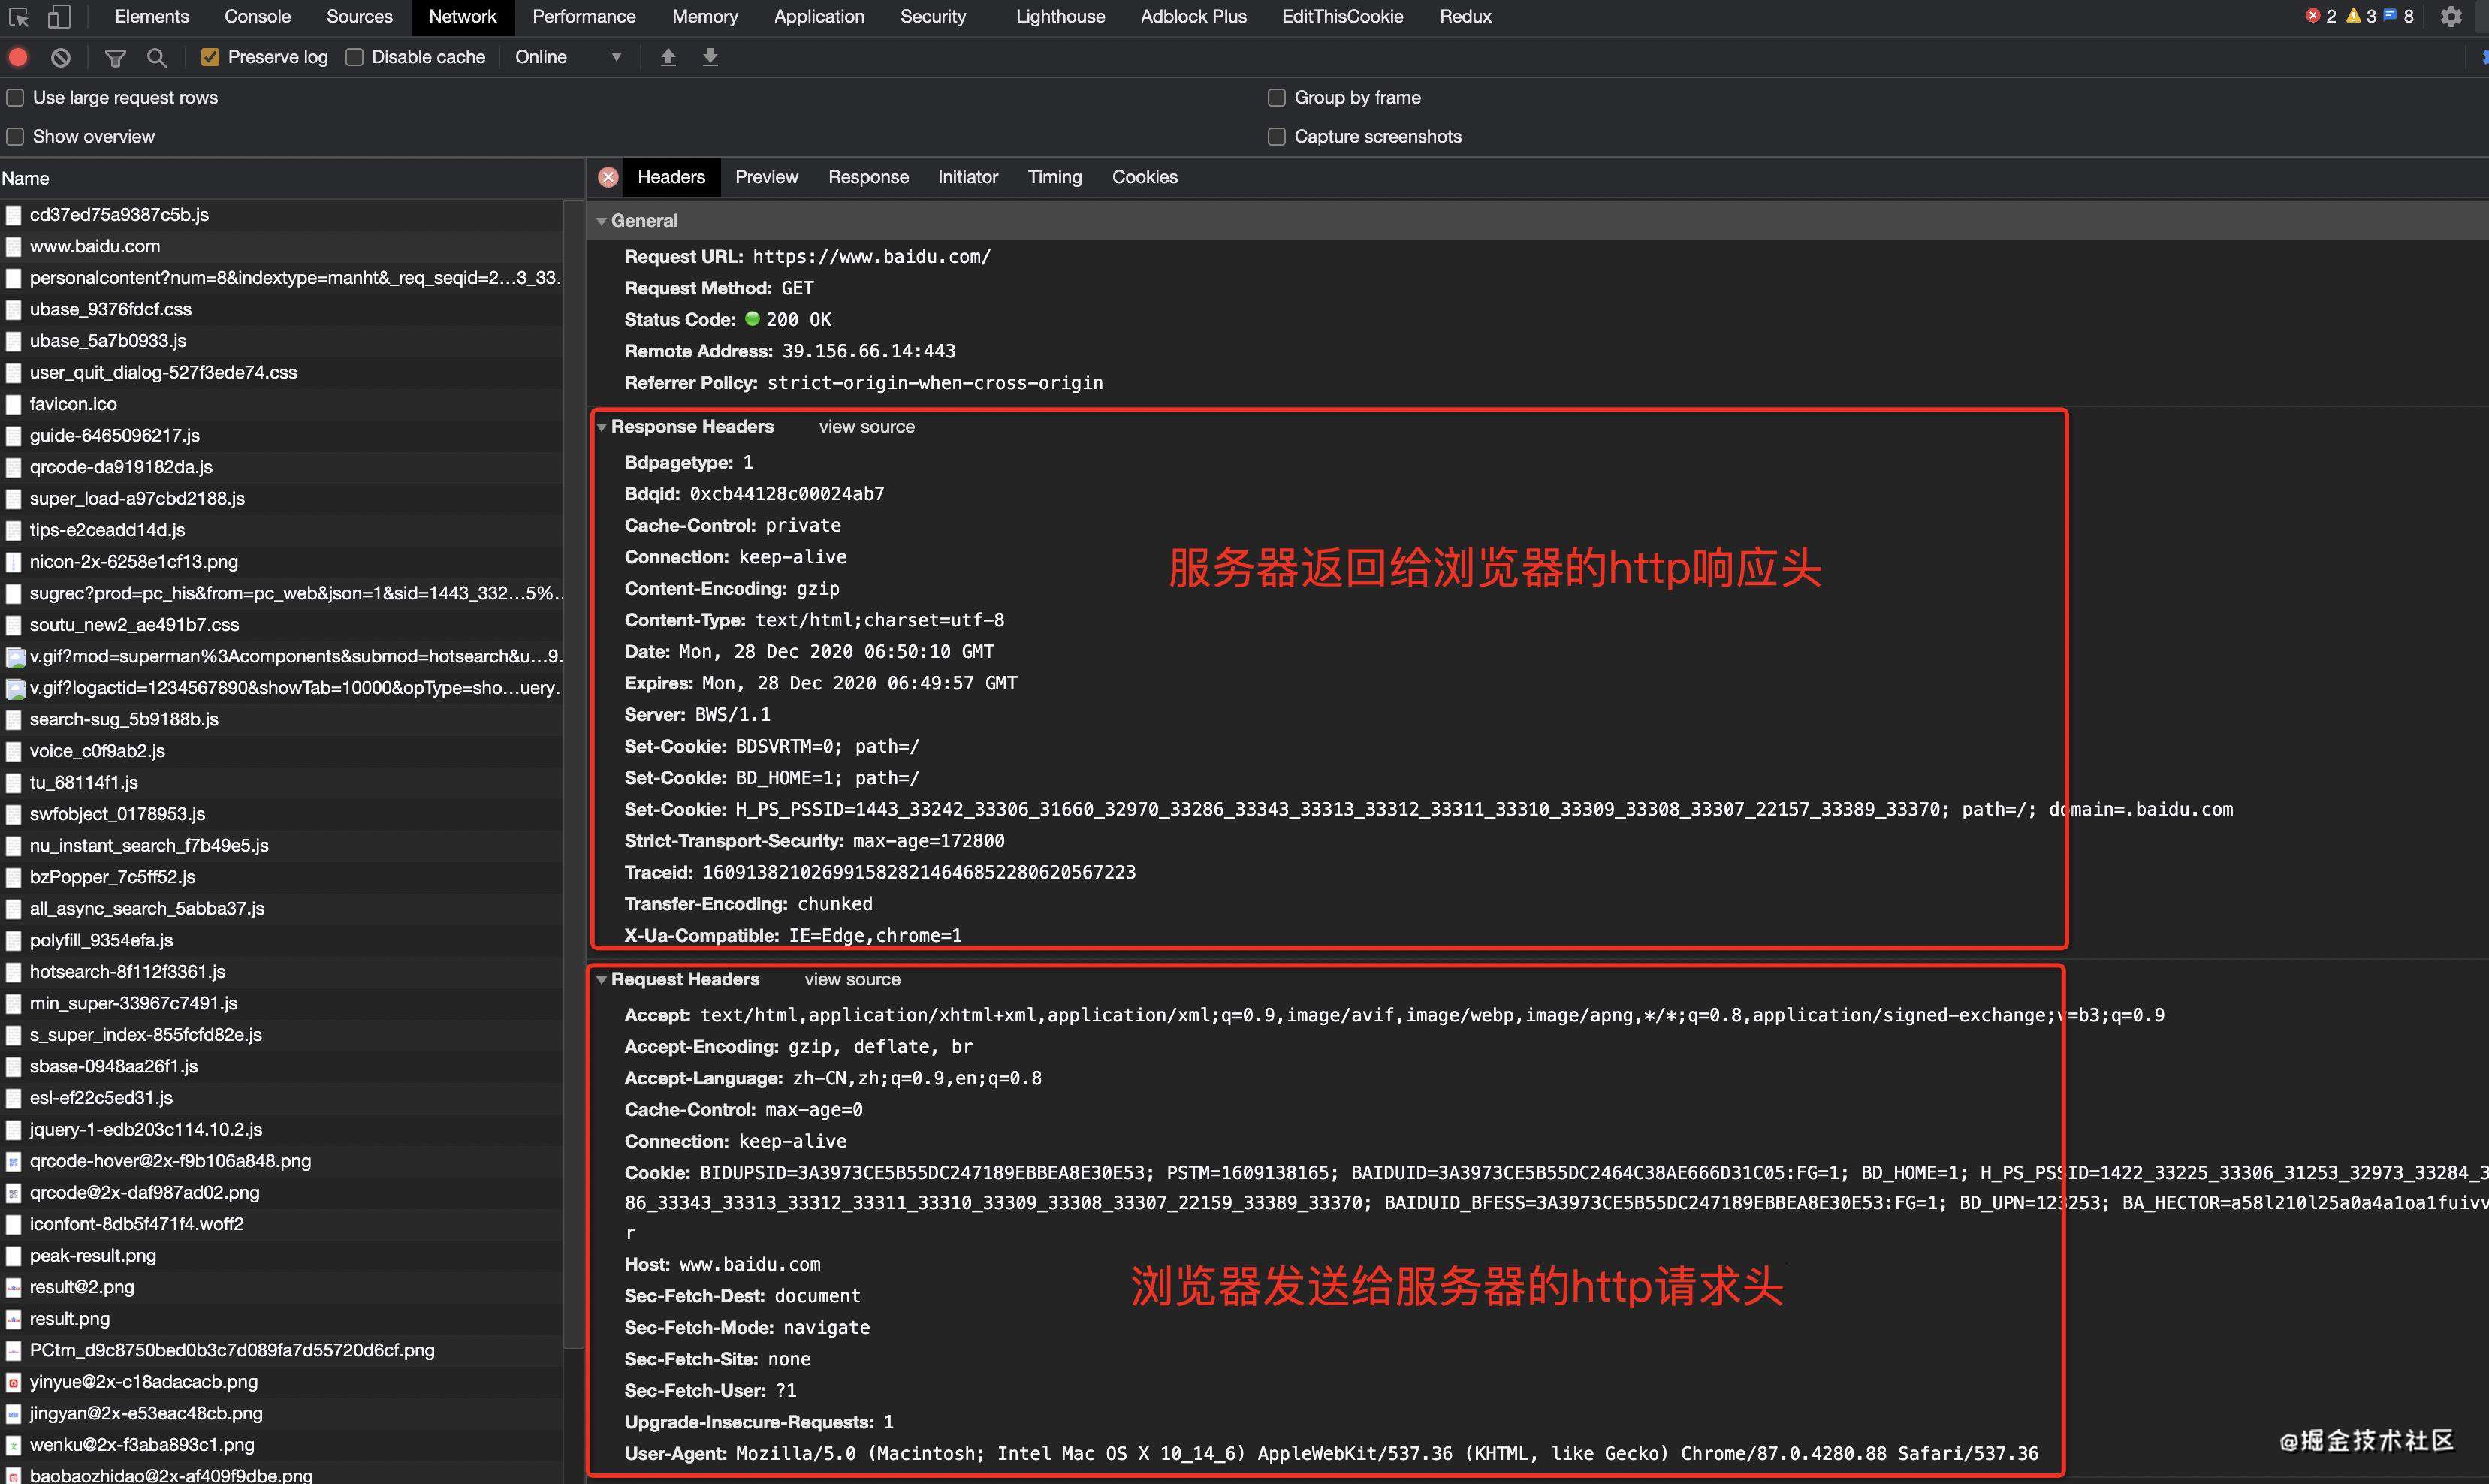
Task: Open the Redux panel
Action: 1465,16
